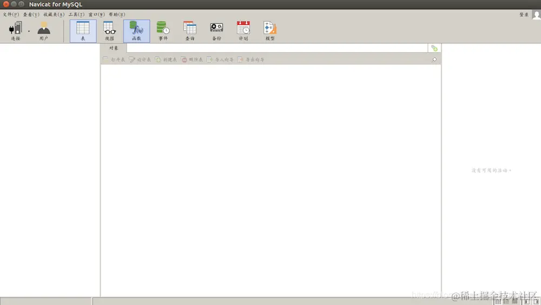Image resolution: width=541 pixels, height=305 pixels.
Task: Click the search magnifier in the object toolbar
Action: pos(434,60)
